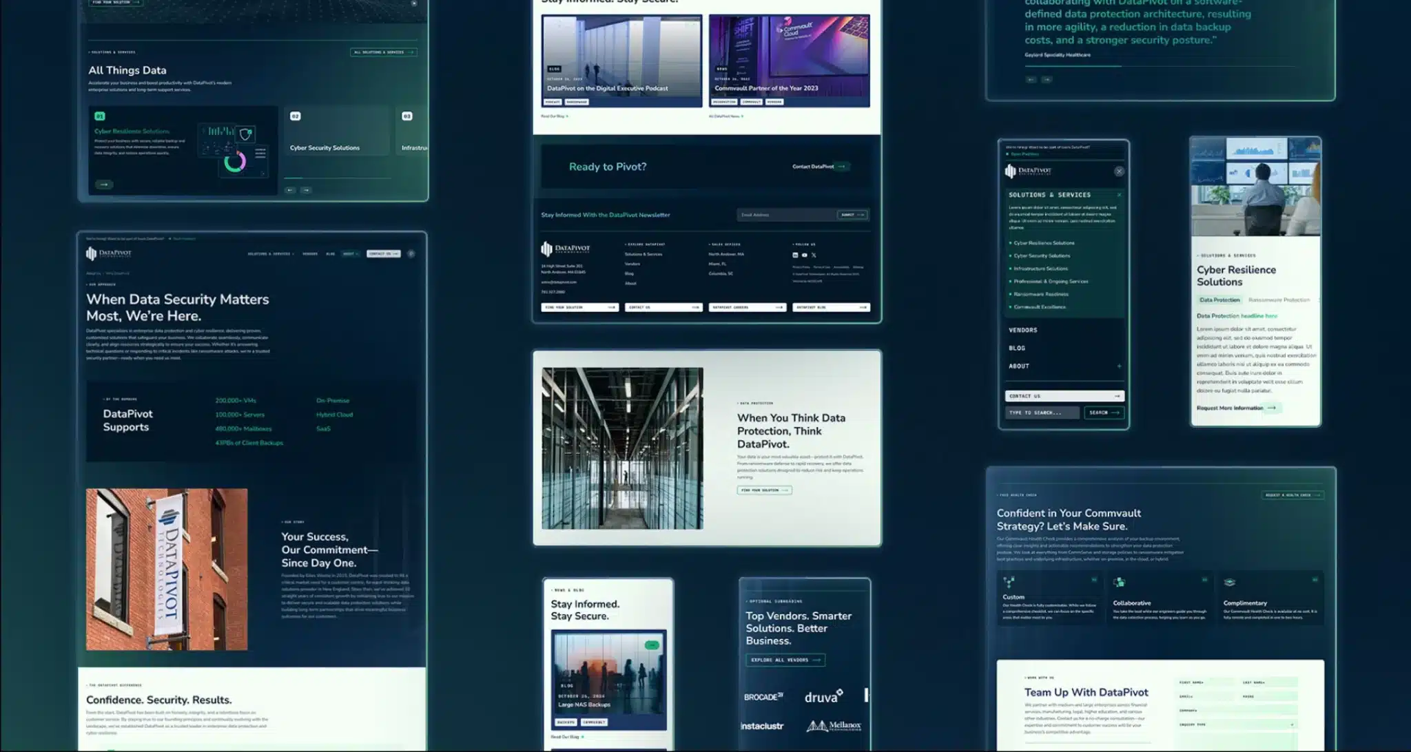1411x752 pixels.
Task: Click the Vendors link in the page header
Action: tap(310, 253)
